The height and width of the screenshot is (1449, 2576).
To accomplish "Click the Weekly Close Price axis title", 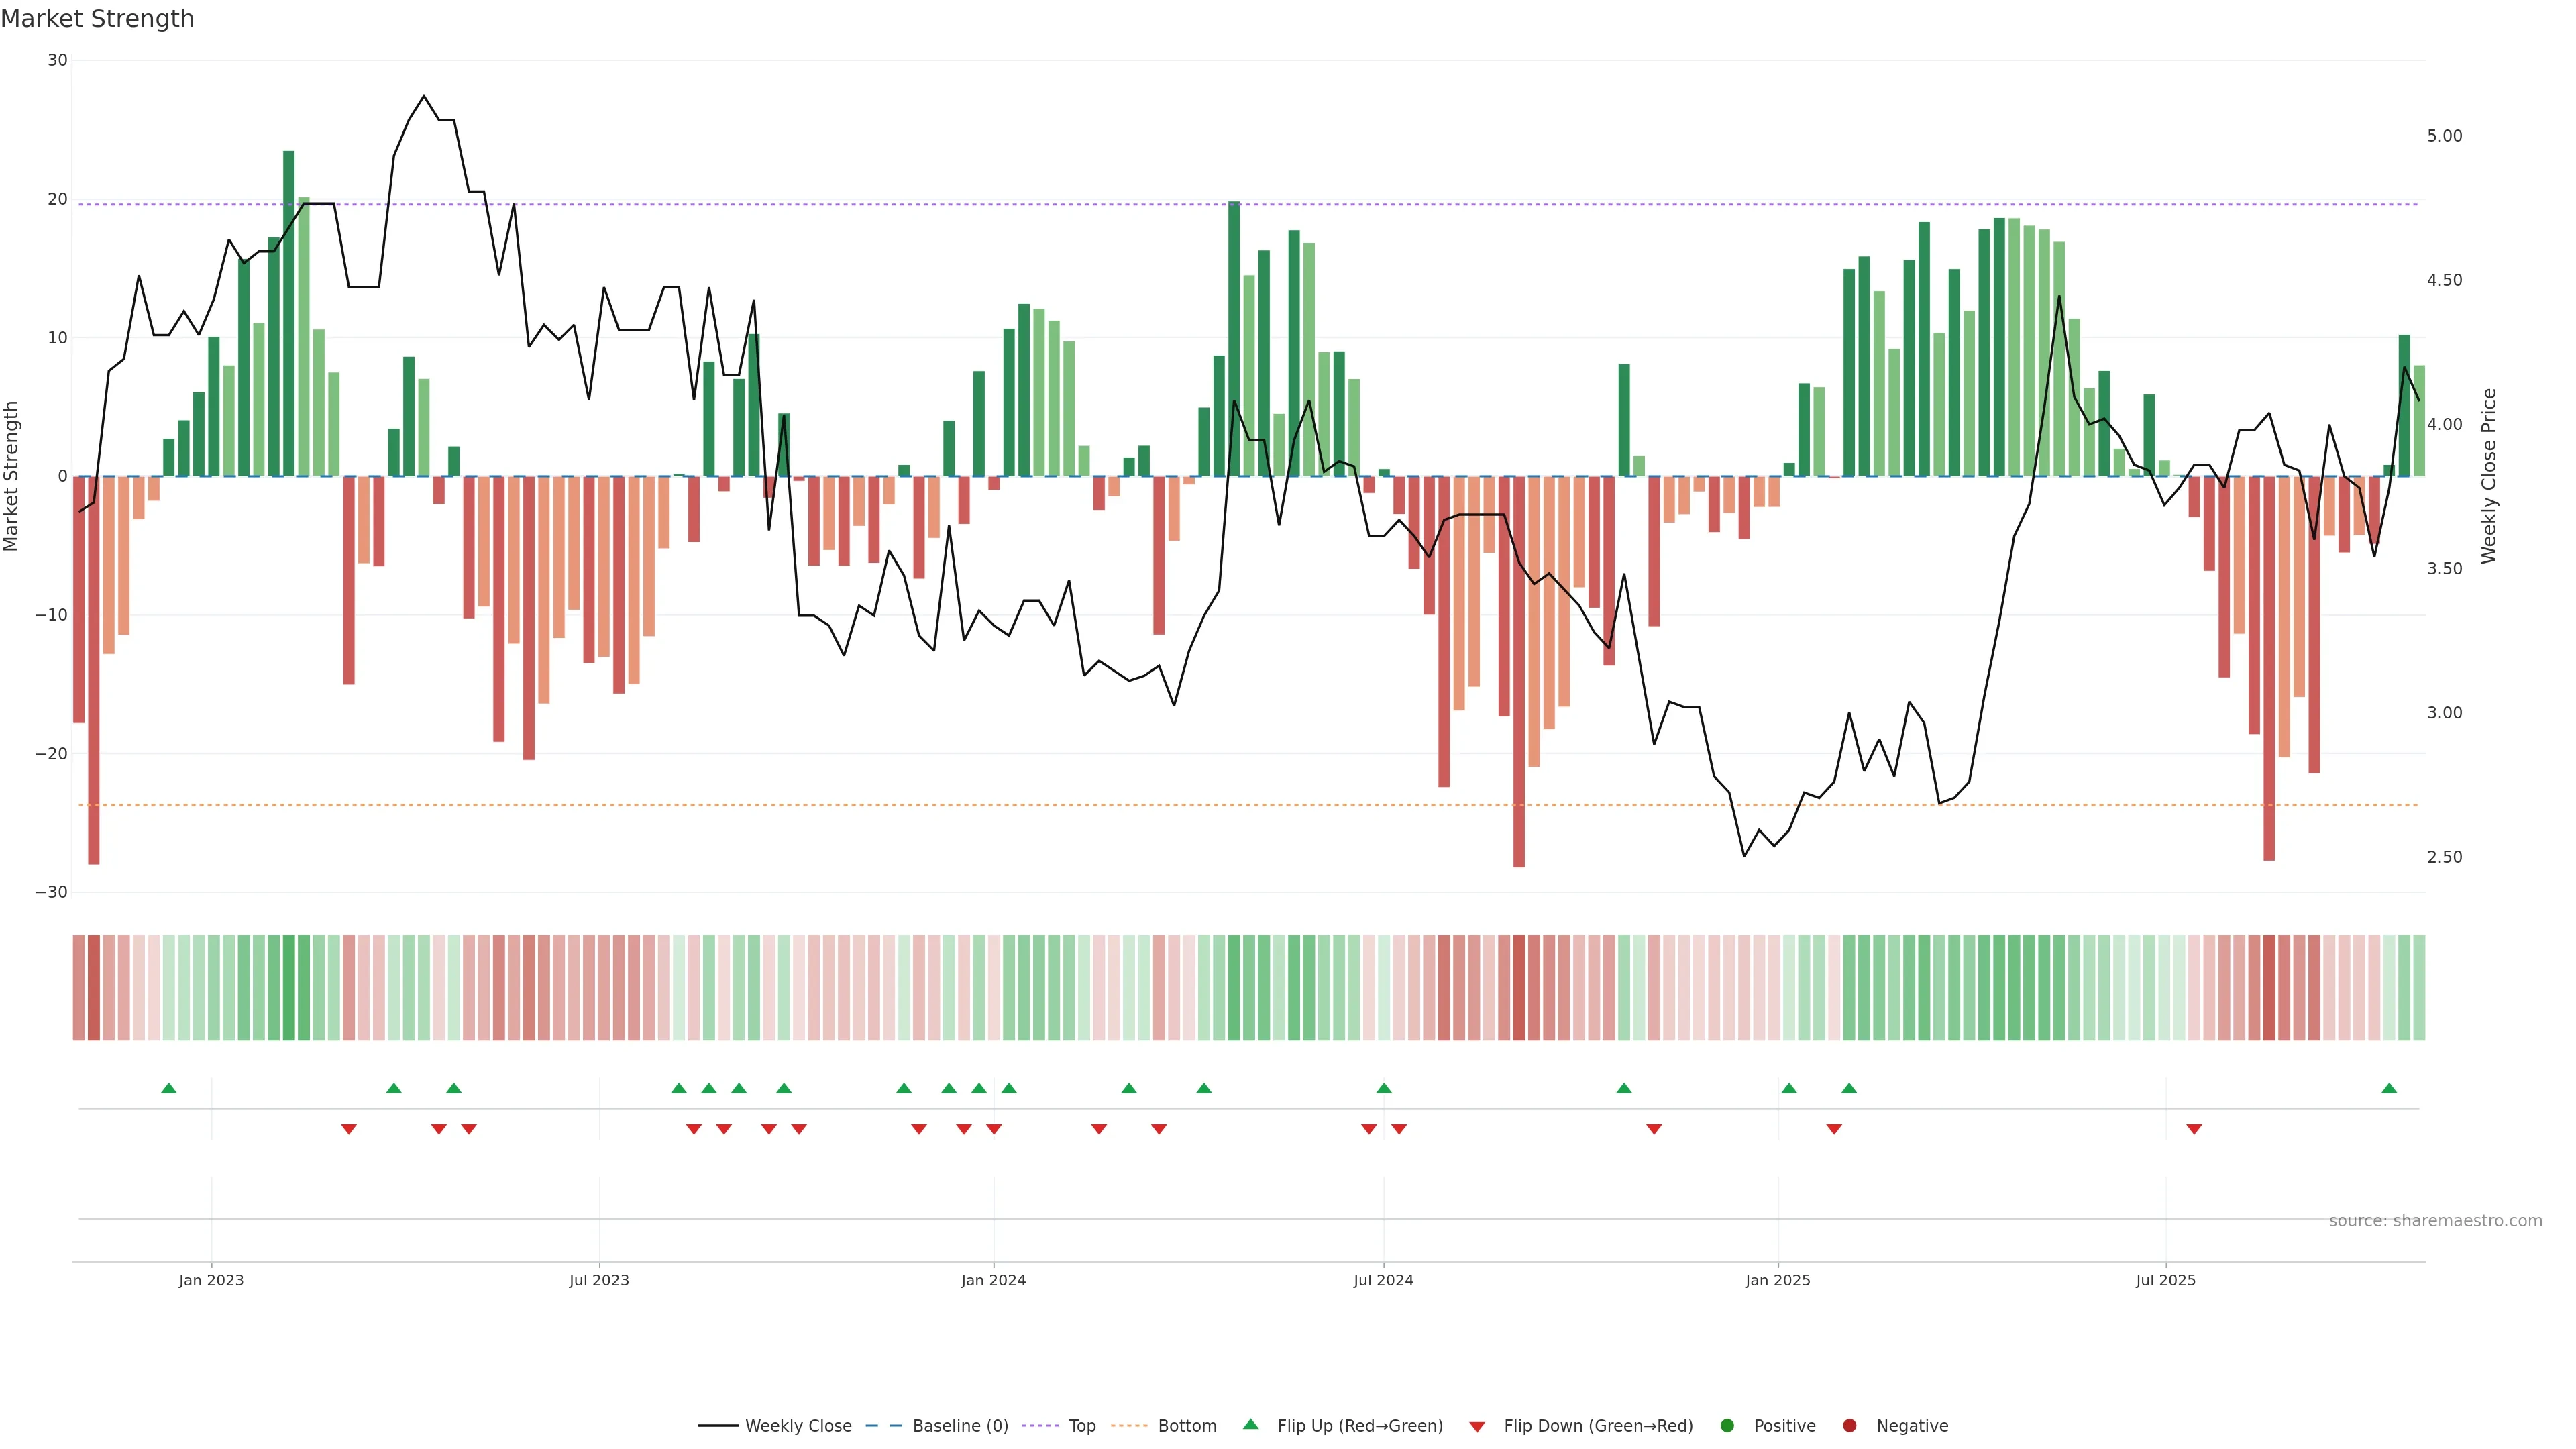I will click(x=2488, y=476).
